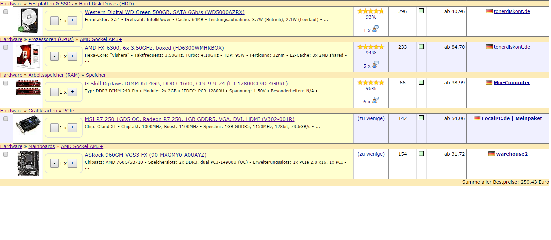Select the checkbox for the WD Green 500GB row

pyautogui.click(x=6, y=12)
